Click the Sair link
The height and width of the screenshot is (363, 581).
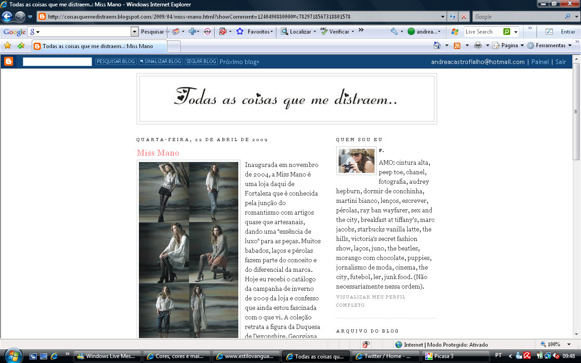click(561, 62)
